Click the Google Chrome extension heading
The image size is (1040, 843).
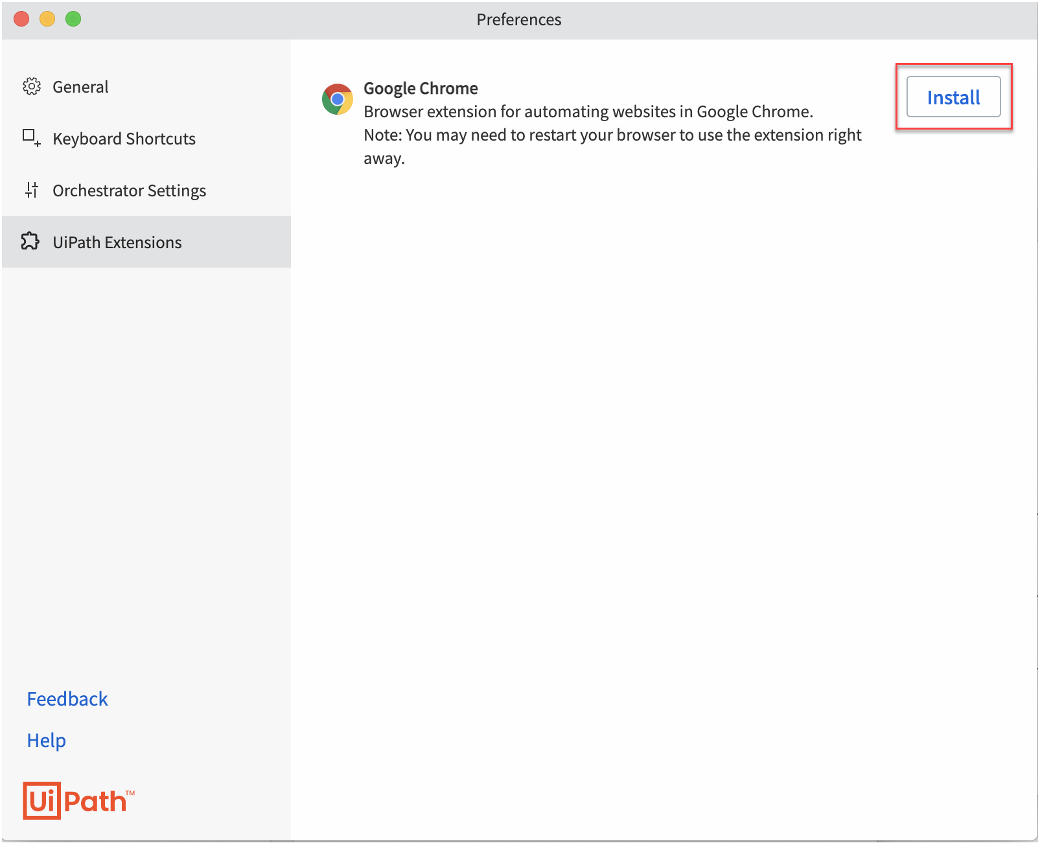point(421,88)
